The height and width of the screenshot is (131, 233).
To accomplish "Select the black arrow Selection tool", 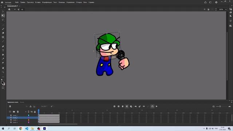I will click(3, 11).
